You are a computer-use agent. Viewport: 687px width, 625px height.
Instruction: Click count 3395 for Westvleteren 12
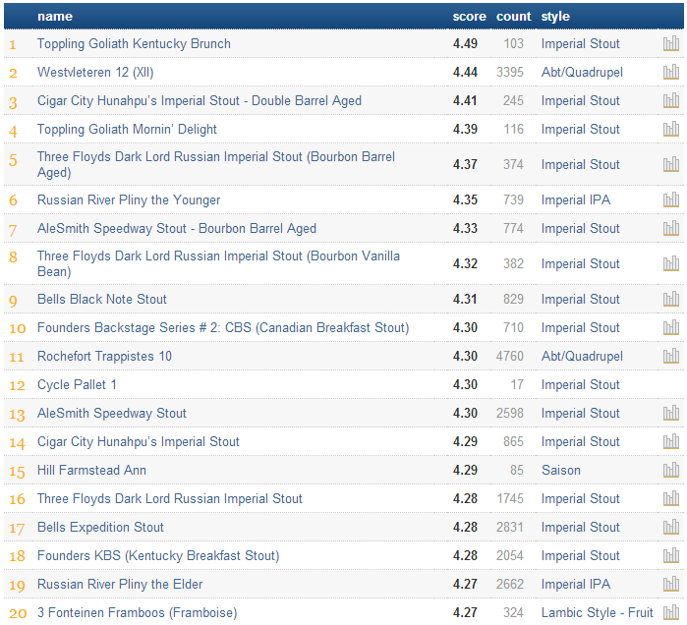tap(510, 73)
